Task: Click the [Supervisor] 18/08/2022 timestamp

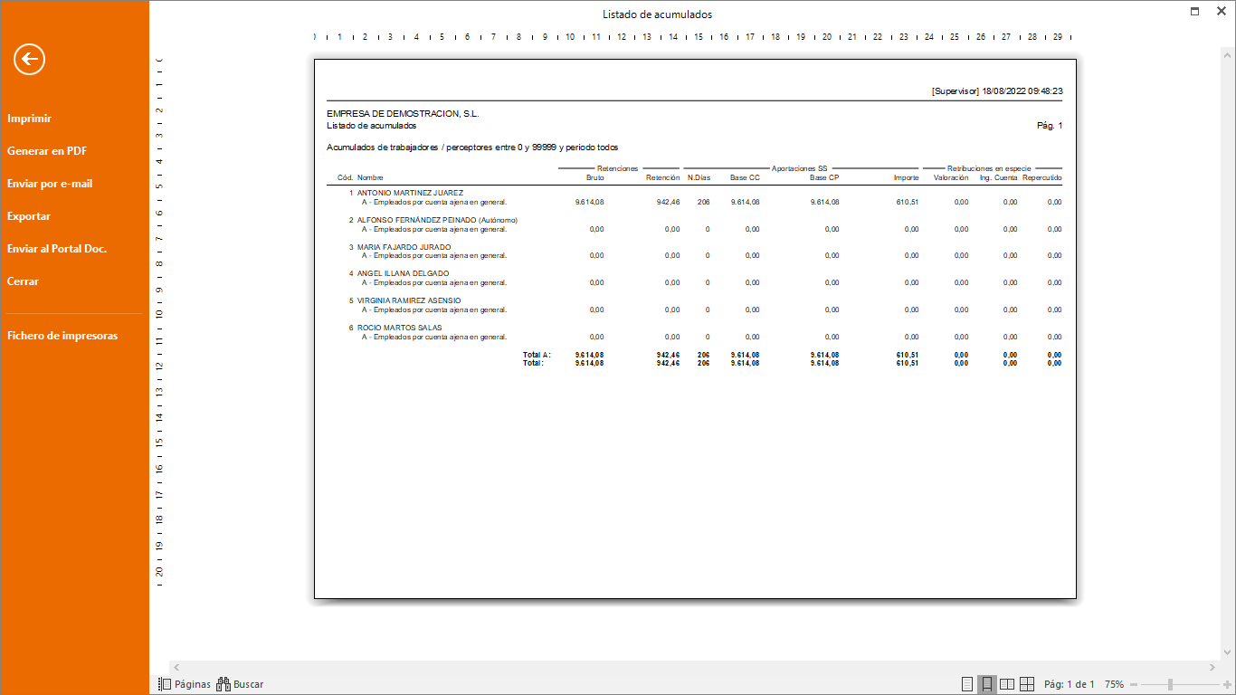Action: (x=997, y=91)
